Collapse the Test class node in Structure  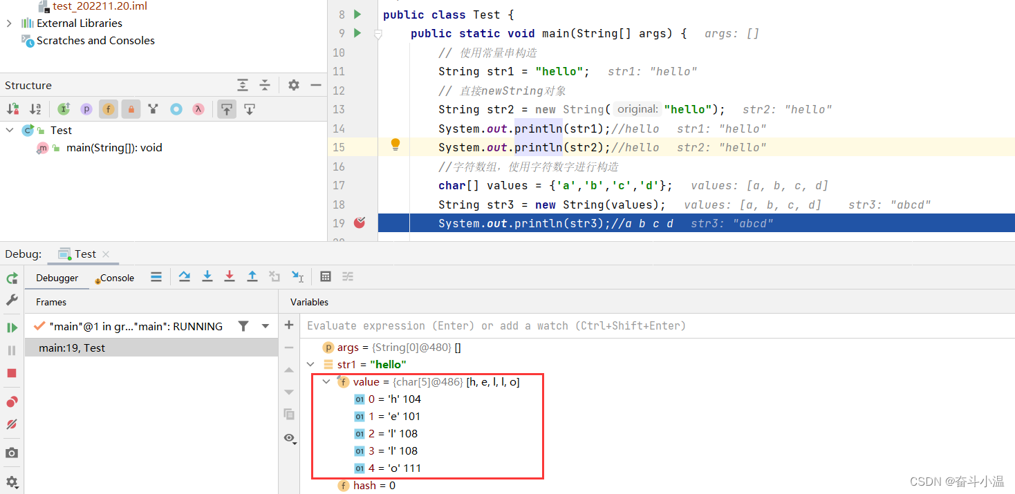(10, 130)
